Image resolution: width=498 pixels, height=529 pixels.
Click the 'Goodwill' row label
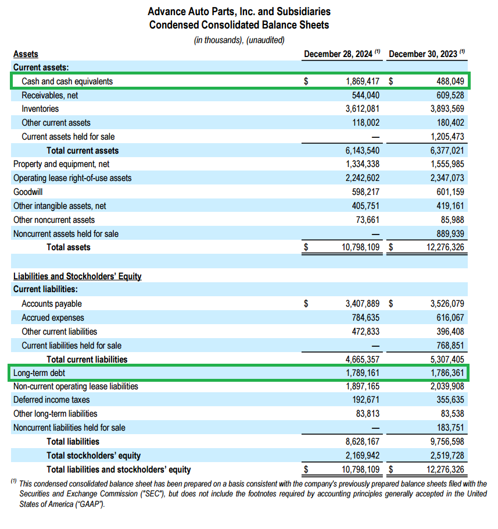pyautogui.click(x=28, y=192)
